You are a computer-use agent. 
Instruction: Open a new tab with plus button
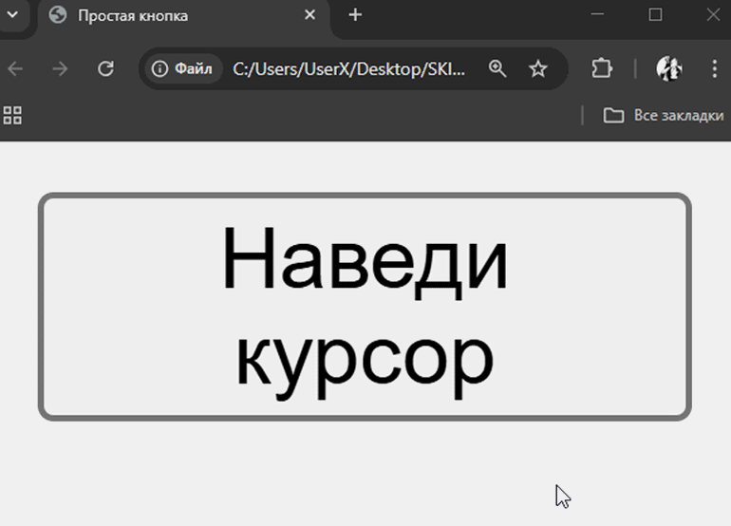coord(355,15)
